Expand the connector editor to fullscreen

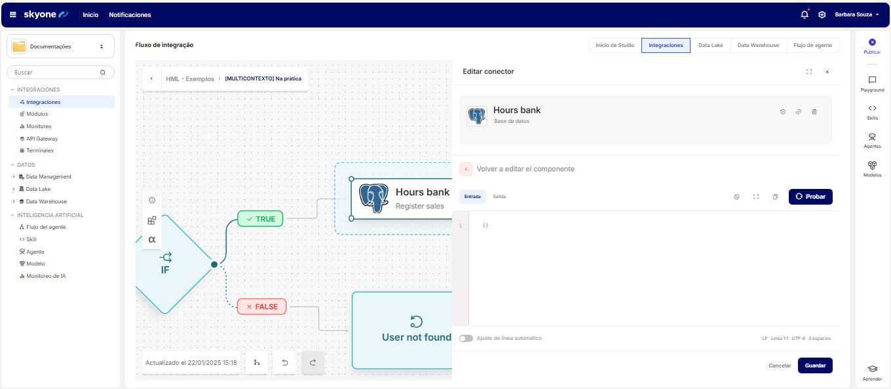click(x=809, y=72)
